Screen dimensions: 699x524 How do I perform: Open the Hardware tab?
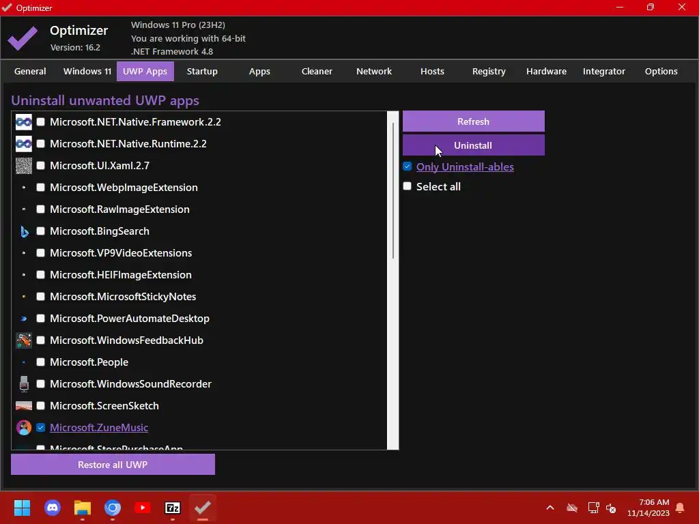(547, 71)
